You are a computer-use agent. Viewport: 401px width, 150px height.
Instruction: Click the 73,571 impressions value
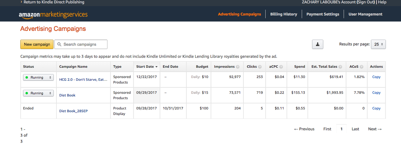pos(235,92)
